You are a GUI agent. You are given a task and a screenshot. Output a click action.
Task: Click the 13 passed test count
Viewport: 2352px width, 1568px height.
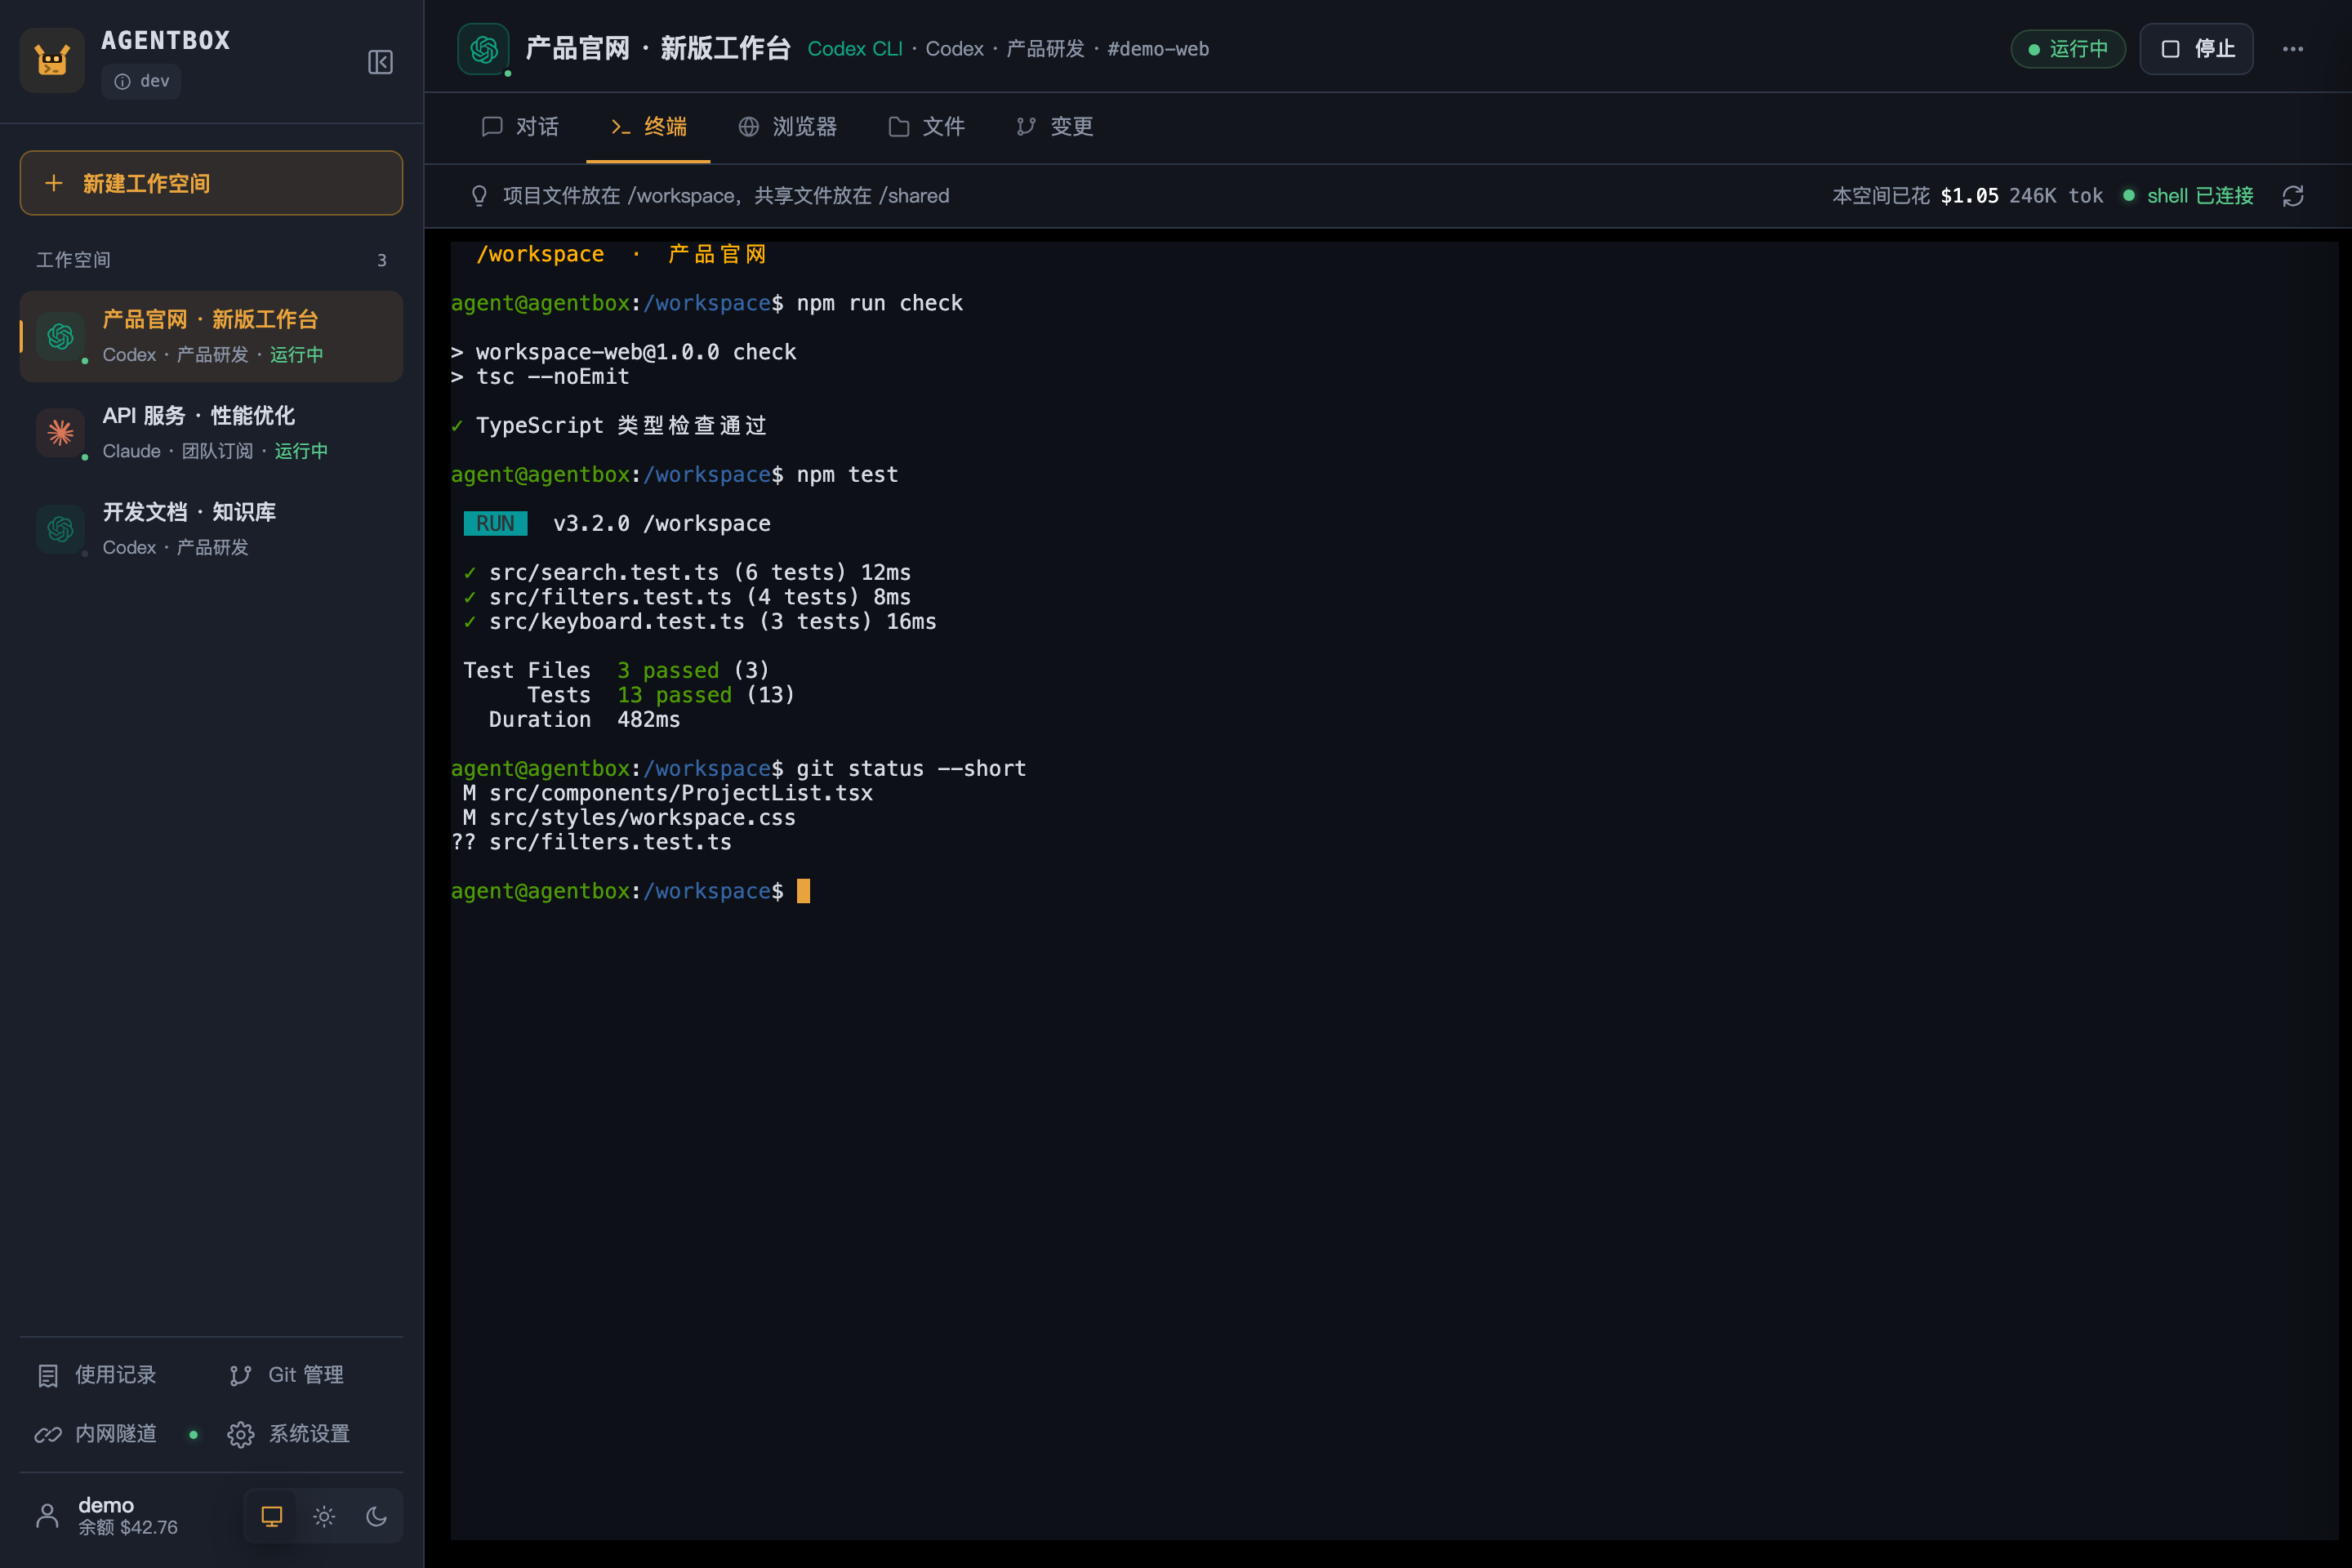[x=674, y=695]
